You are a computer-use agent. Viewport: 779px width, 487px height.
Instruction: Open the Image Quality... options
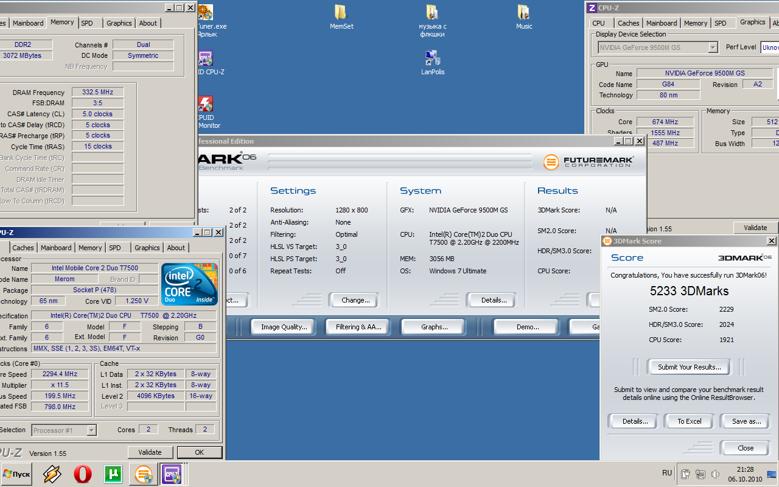(284, 327)
